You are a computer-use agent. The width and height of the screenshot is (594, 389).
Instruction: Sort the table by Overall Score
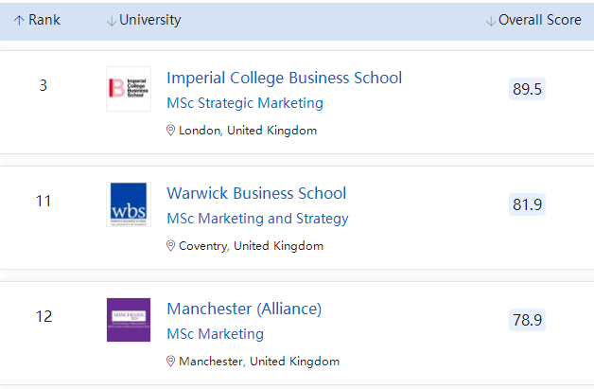pos(539,21)
